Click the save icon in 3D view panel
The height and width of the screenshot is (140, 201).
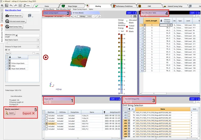click(135, 16)
